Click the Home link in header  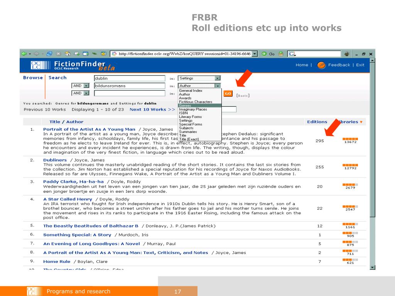[x=302, y=65]
